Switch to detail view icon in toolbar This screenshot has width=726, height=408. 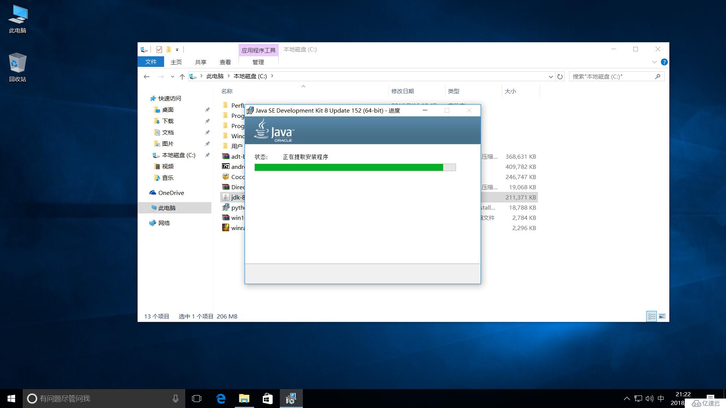tap(651, 315)
